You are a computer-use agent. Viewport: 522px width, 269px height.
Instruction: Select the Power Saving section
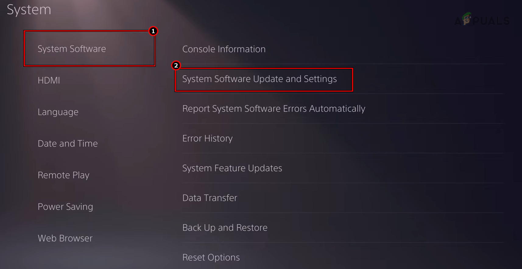coord(65,207)
